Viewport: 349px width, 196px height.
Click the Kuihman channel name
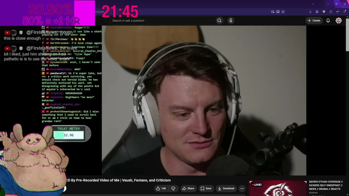313,193
